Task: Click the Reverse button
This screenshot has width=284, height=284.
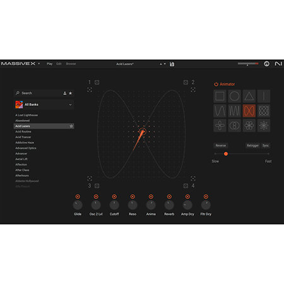Action: (x=221, y=145)
